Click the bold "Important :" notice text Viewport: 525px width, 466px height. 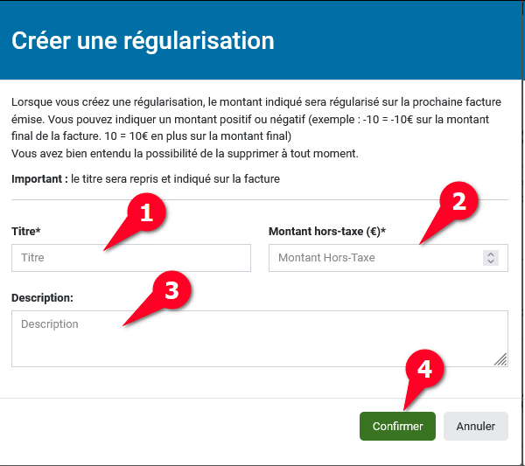point(39,179)
